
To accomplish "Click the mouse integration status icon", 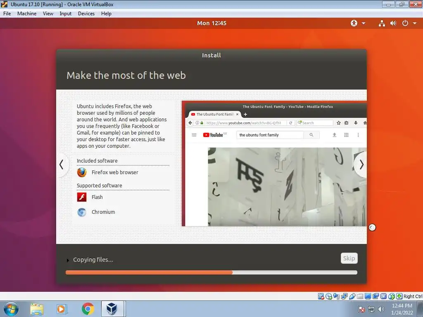I will tap(392, 296).
